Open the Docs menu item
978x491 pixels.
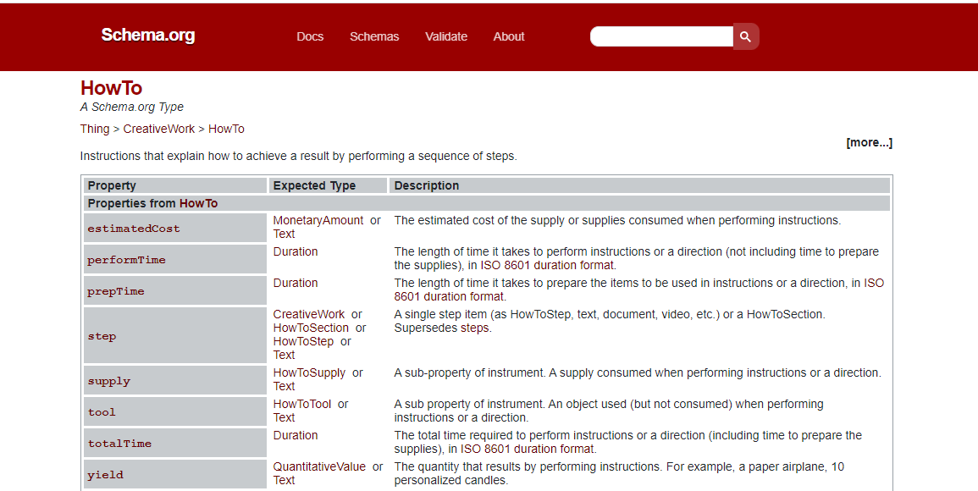(309, 36)
